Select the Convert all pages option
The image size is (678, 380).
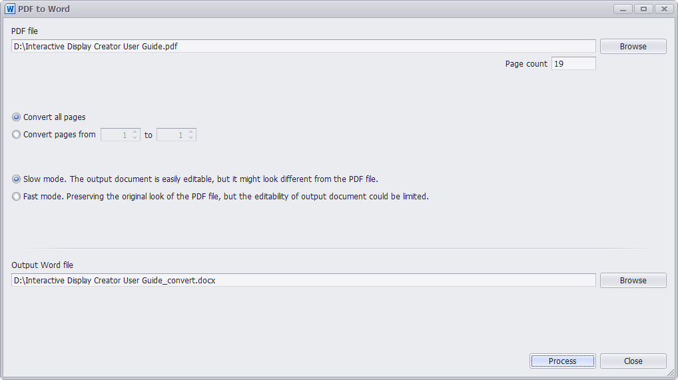point(17,117)
